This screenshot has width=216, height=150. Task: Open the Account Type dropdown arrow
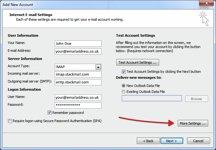[x=98, y=67]
